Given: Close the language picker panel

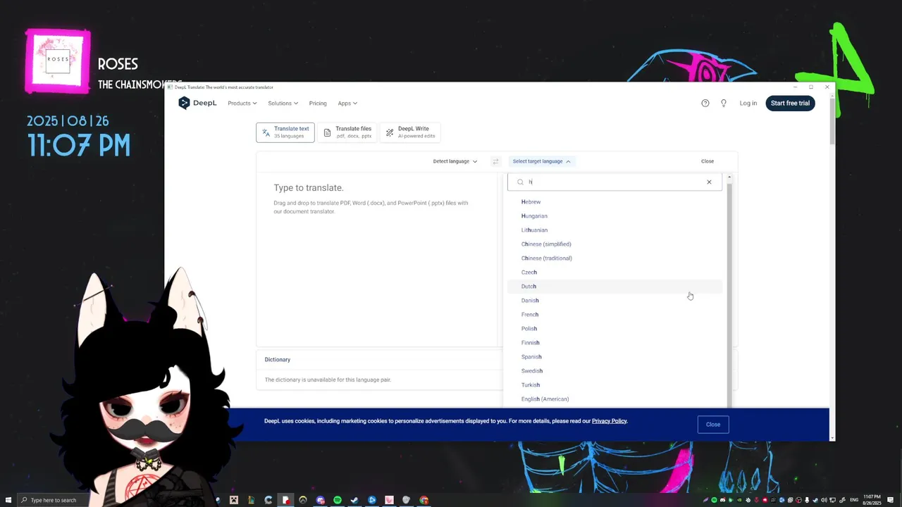Looking at the screenshot, I should (708, 161).
